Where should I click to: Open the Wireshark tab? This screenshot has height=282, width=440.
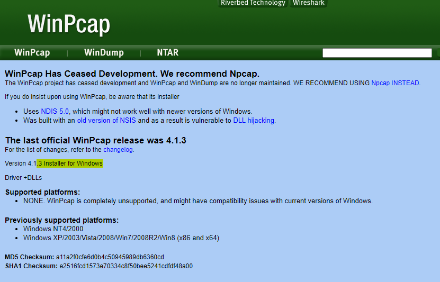308,3
